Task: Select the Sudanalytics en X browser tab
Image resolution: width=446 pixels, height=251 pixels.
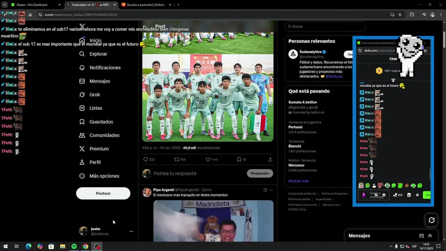Action: pos(91,5)
